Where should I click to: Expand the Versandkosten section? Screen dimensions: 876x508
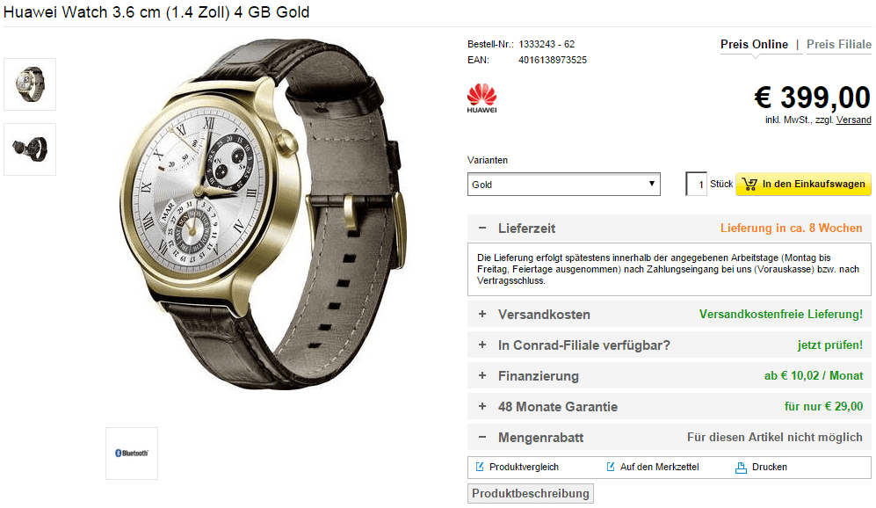click(x=482, y=314)
